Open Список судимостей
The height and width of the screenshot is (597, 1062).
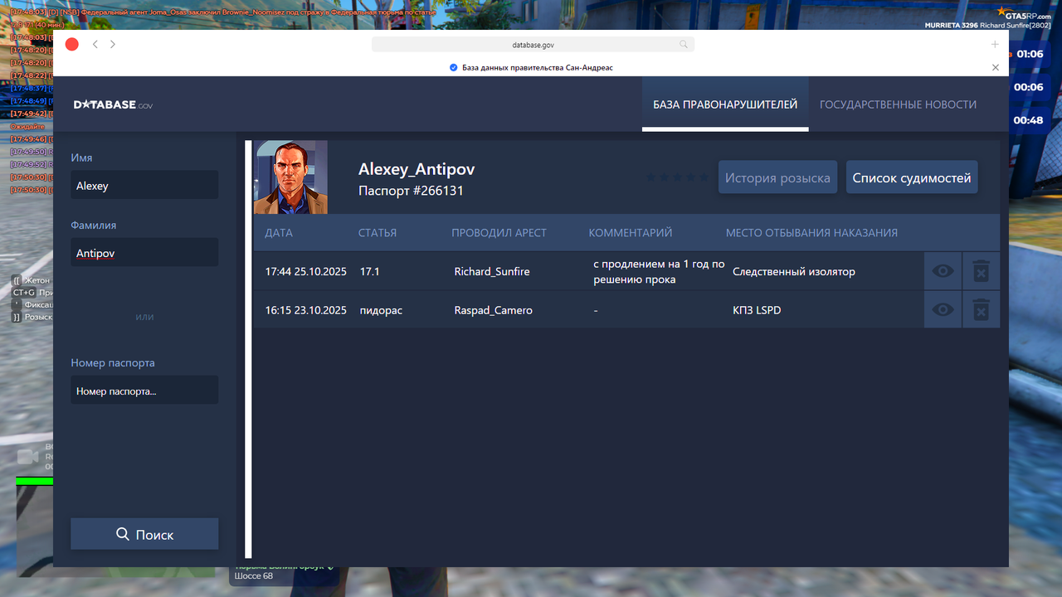[x=912, y=177]
